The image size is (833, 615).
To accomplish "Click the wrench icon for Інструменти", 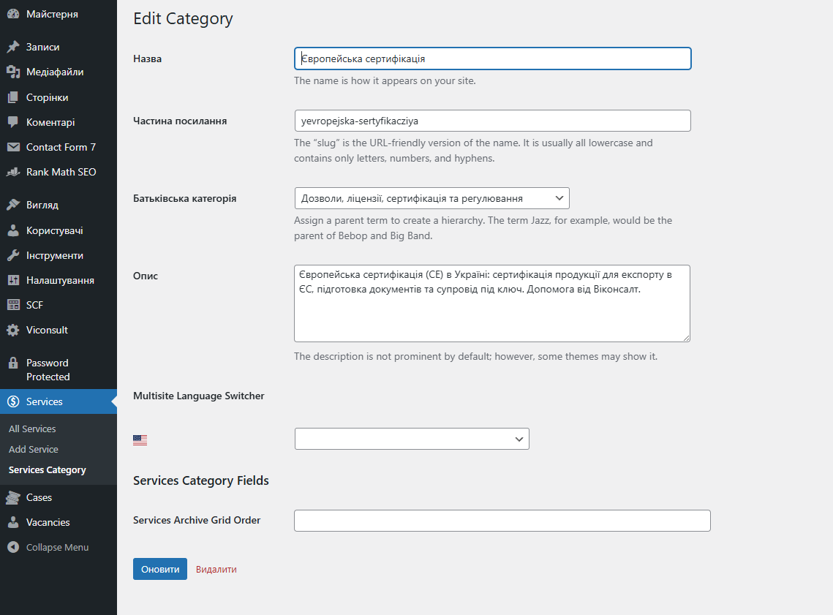I will click(x=13, y=255).
